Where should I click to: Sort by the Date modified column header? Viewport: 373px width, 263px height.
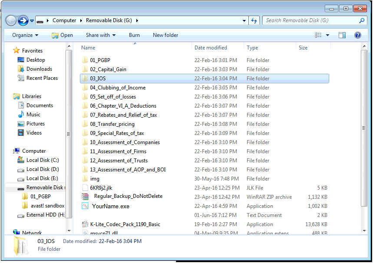[x=211, y=48]
